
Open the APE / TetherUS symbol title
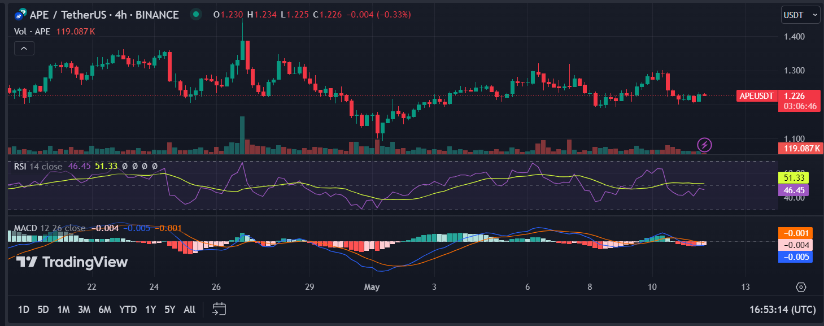[x=106, y=15]
